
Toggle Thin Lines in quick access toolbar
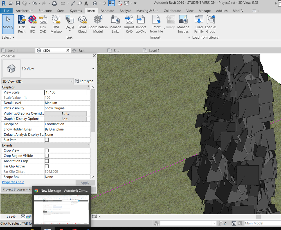pyautogui.click(x=111, y=3)
